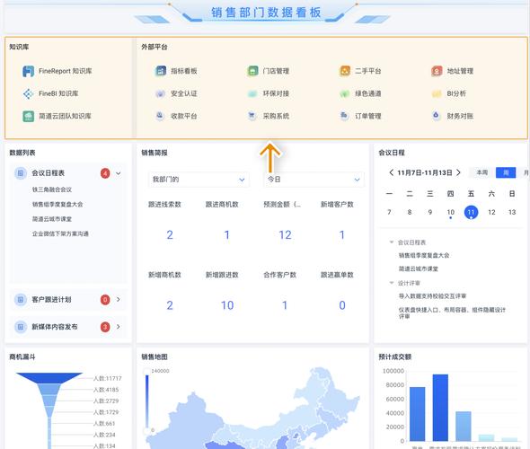Click the 收款平台 icon

[x=160, y=116]
